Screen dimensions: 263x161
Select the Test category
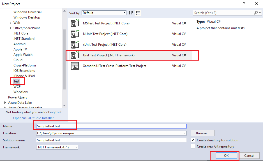pyautogui.click(x=17, y=81)
